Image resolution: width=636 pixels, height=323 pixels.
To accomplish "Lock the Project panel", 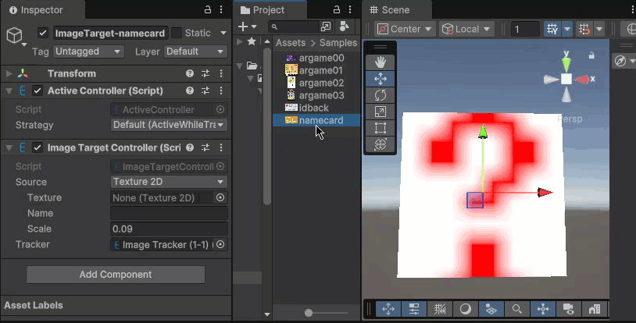I will 337,9.
